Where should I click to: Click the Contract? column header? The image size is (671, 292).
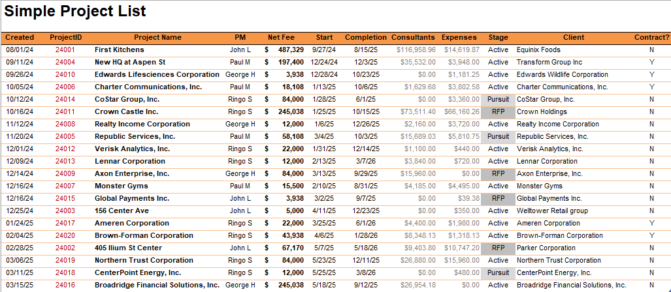point(652,38)
